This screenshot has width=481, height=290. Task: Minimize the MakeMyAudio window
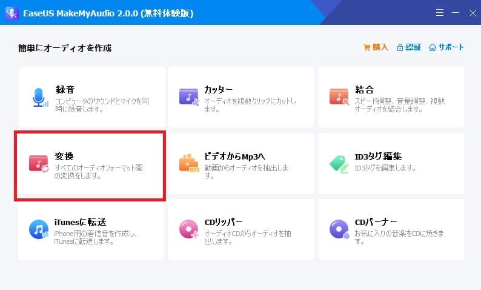click(456, 13)
